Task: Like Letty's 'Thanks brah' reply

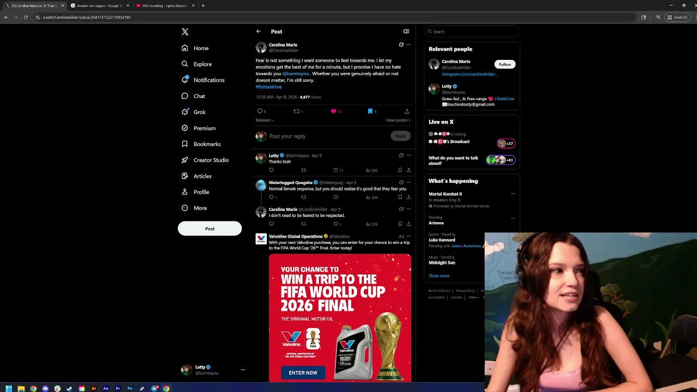Action: (x=335, y=170)
